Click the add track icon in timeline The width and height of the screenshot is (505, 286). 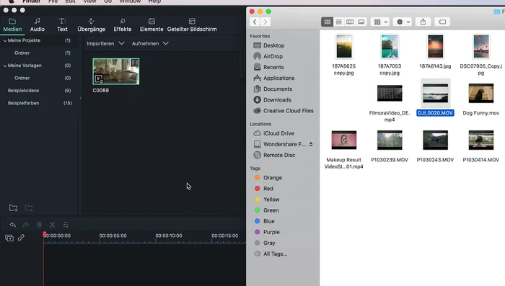pos(9,238)
